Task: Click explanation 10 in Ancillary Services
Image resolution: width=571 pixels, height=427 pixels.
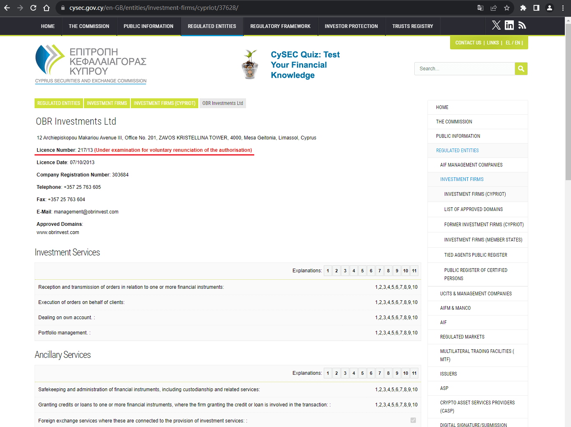Action: 406,373
